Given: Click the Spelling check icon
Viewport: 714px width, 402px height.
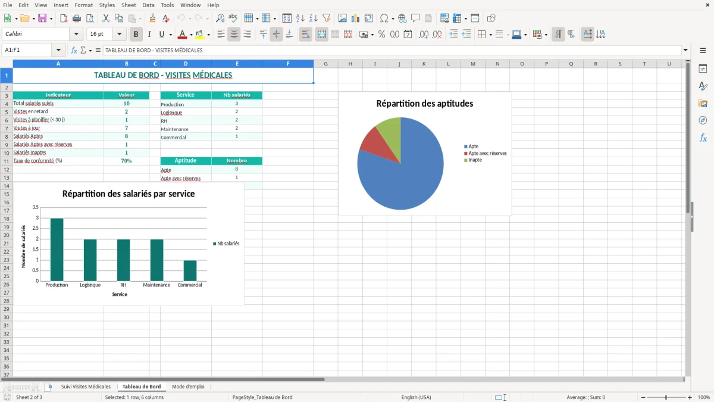Looking at the screenshot, I should [233, 18].
